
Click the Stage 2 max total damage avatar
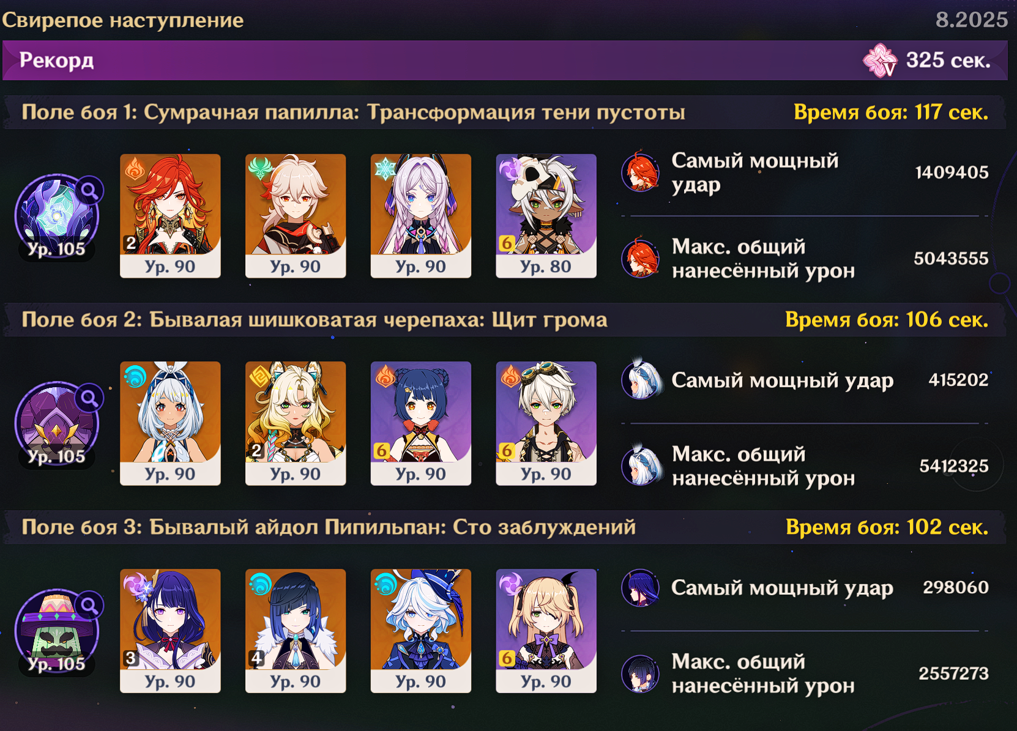click(642, 466)
